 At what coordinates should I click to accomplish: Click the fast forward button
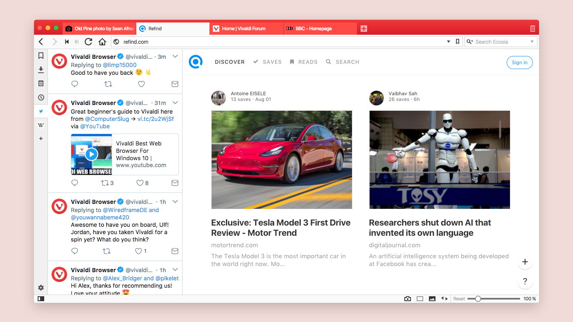click(77, 42)
